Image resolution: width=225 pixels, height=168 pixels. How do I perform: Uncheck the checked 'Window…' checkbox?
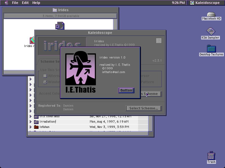(45, 82)
